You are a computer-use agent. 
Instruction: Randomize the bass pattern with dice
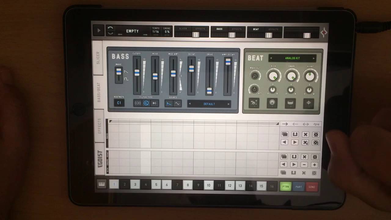pyautogui.click(x=316, y=134)
